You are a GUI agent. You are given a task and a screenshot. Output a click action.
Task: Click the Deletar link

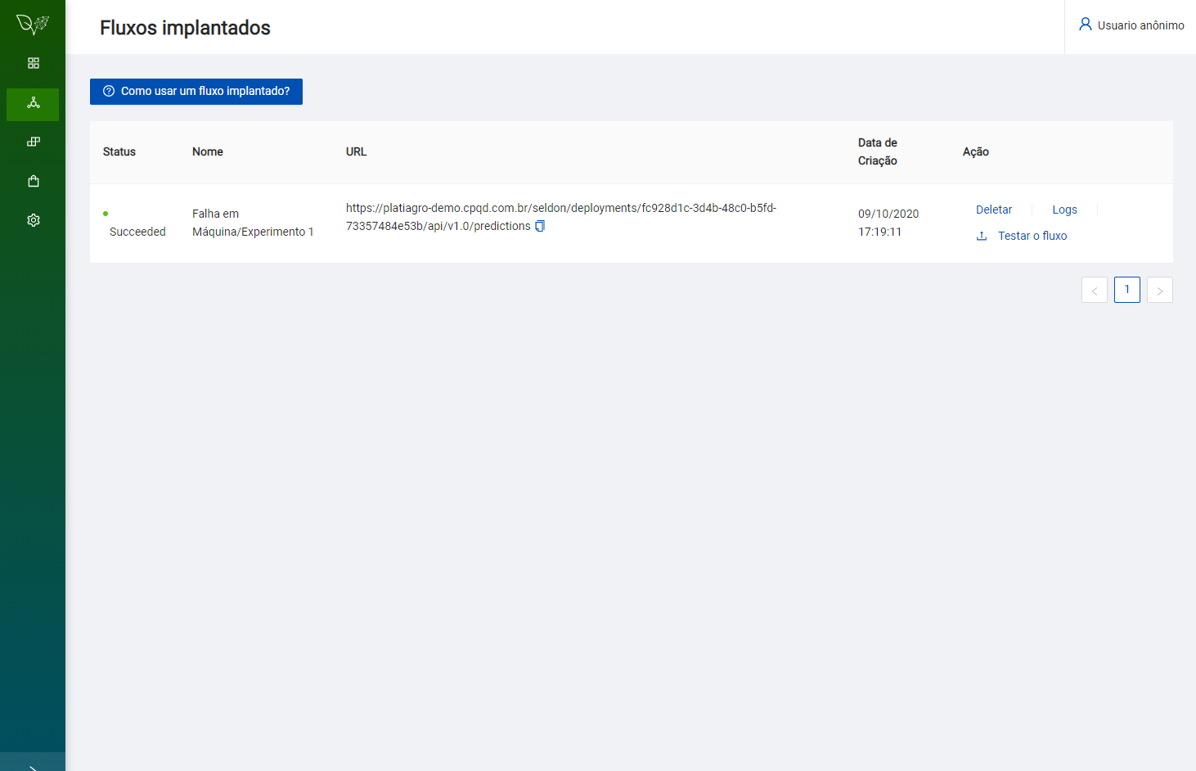[x=994, y=210]
